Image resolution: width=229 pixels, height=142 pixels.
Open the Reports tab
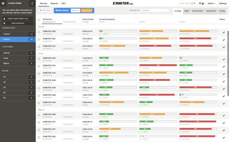(54, 4)
